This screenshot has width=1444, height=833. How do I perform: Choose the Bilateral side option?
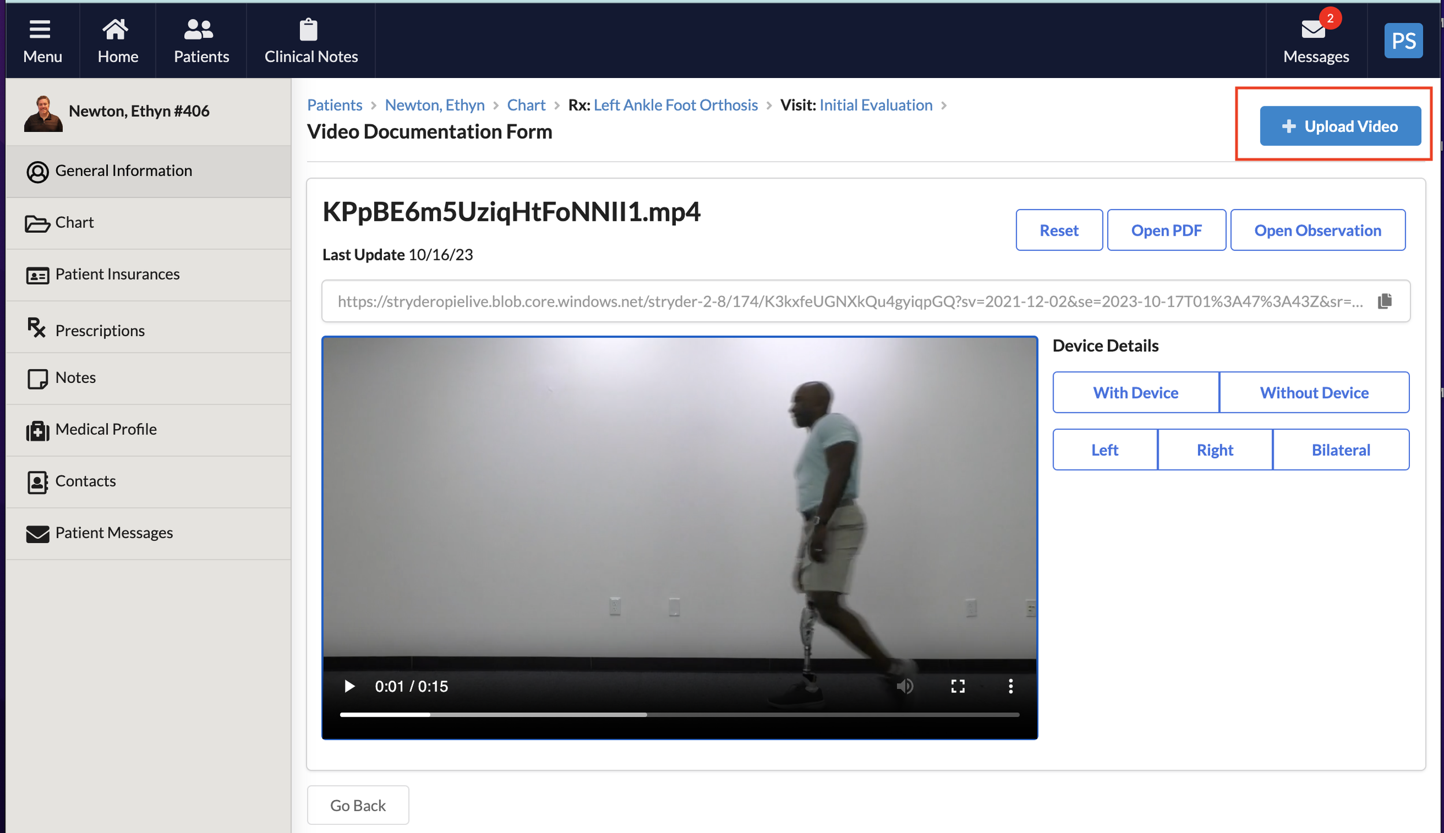[x=1340, y=450]
